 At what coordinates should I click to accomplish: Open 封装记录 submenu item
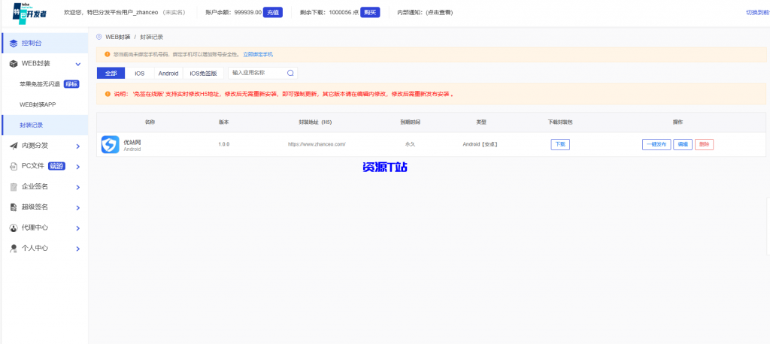click(x=44, y=125)
